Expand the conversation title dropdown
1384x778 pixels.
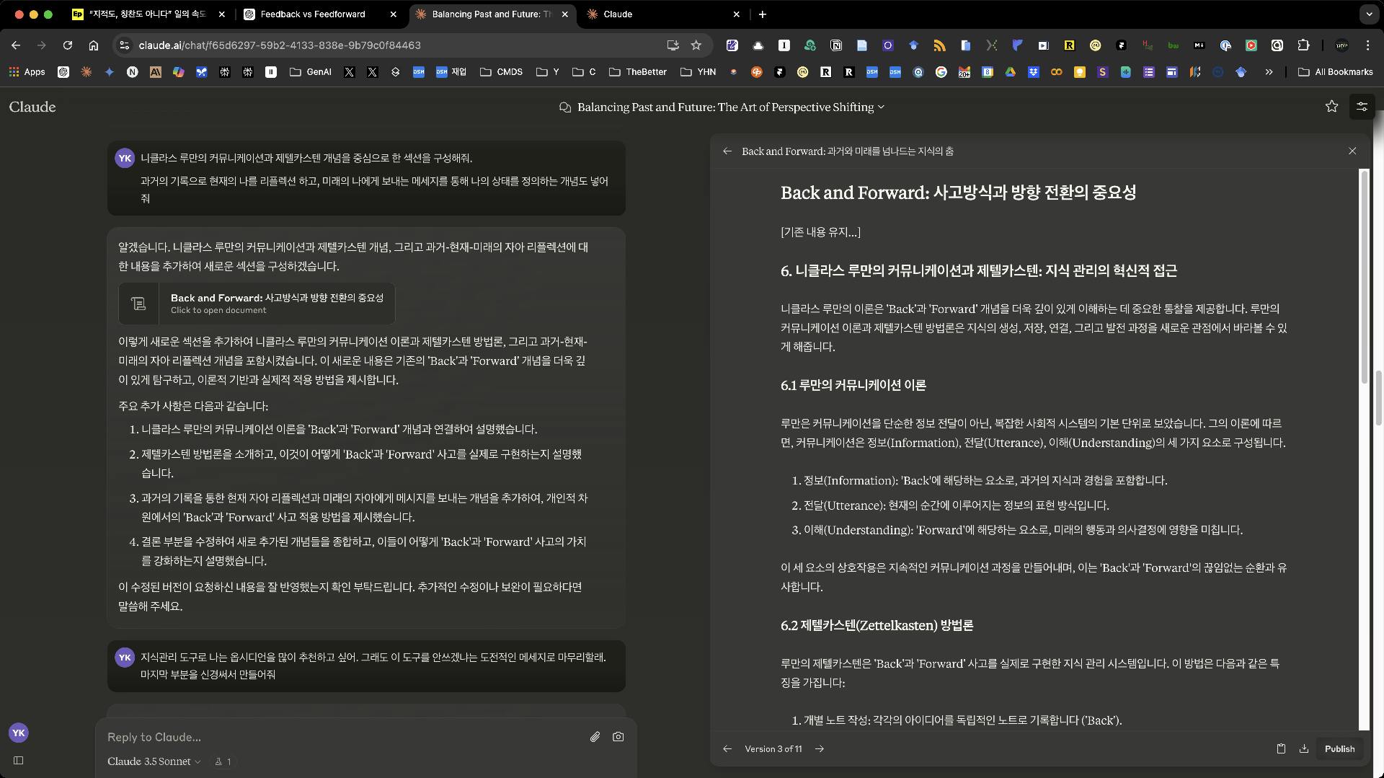click(881, 107)
